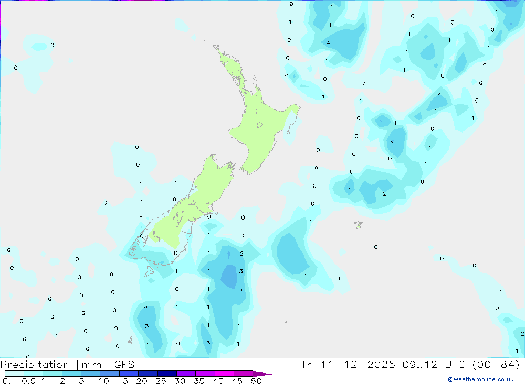Select the 0.5–1 mm legend color swatch

coord(34,374)
